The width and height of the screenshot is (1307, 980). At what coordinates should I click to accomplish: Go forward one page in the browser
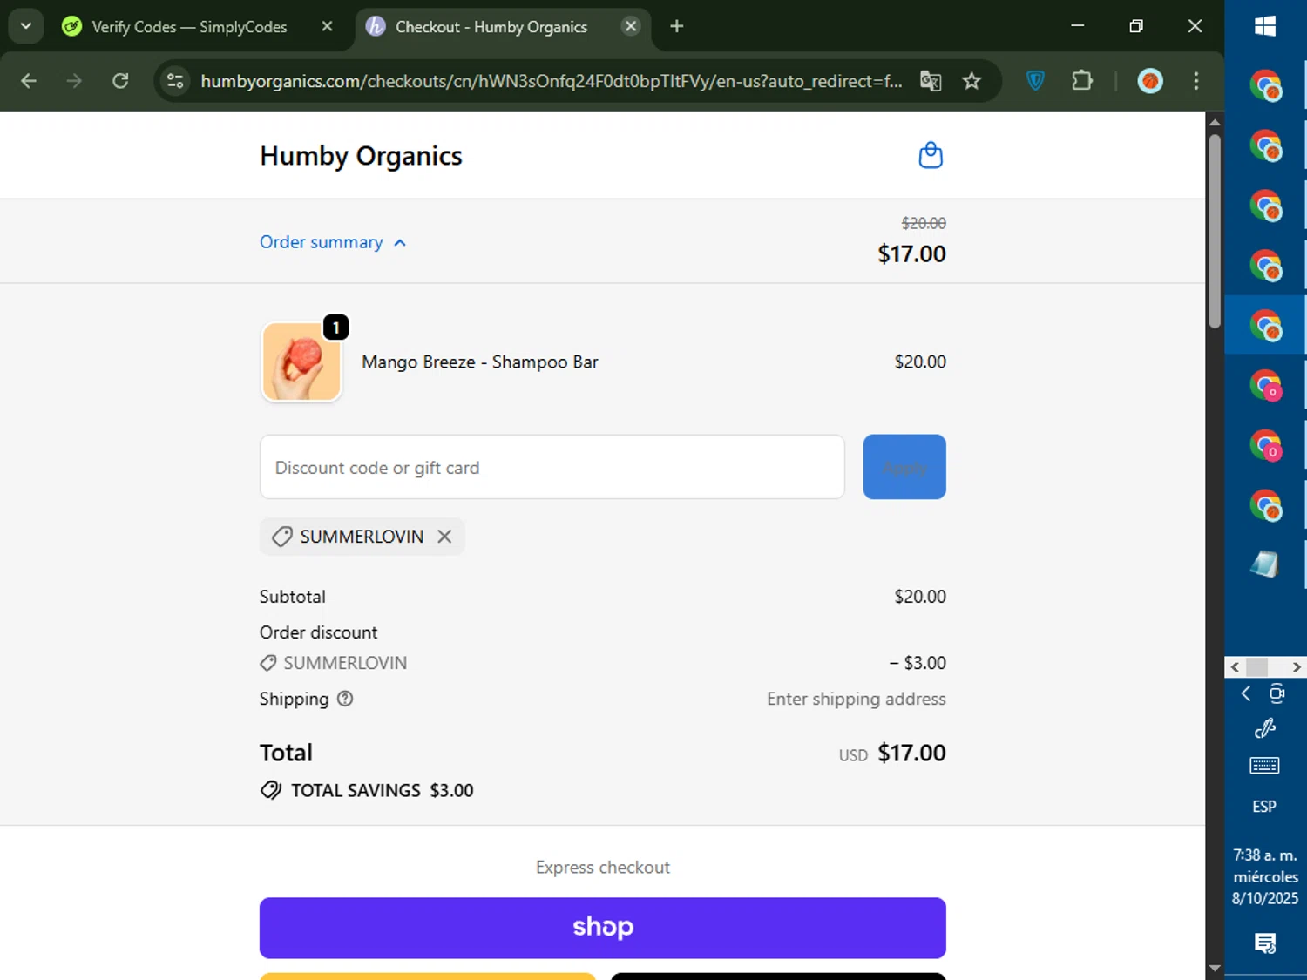(x=74, y=81)
